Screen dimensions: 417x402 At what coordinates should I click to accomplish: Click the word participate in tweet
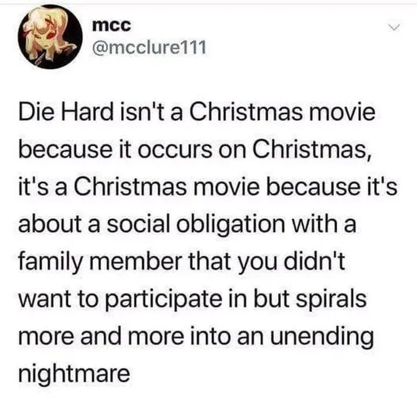(x=164, y=299)
